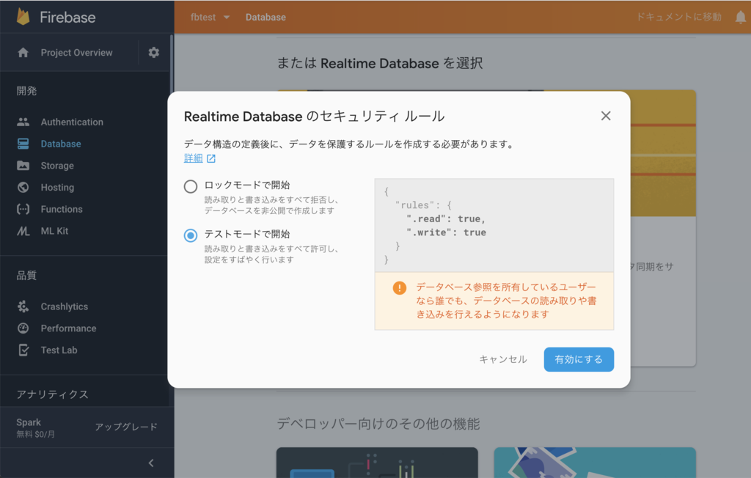Click ドキュメントに移動 link
This screenshot has width=751, height=478.
(x=678, y=17)
